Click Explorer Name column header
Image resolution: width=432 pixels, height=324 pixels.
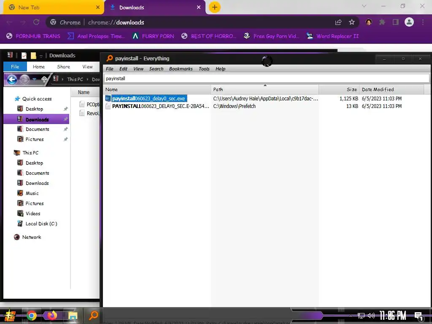click(x=84, y=92)
